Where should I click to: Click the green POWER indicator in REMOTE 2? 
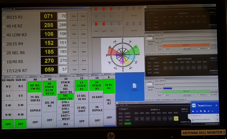[x=127, y=124]
